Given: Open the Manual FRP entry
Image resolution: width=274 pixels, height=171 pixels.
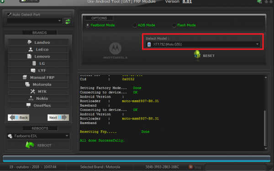Looking at the screenshot, I should (38, 78).
